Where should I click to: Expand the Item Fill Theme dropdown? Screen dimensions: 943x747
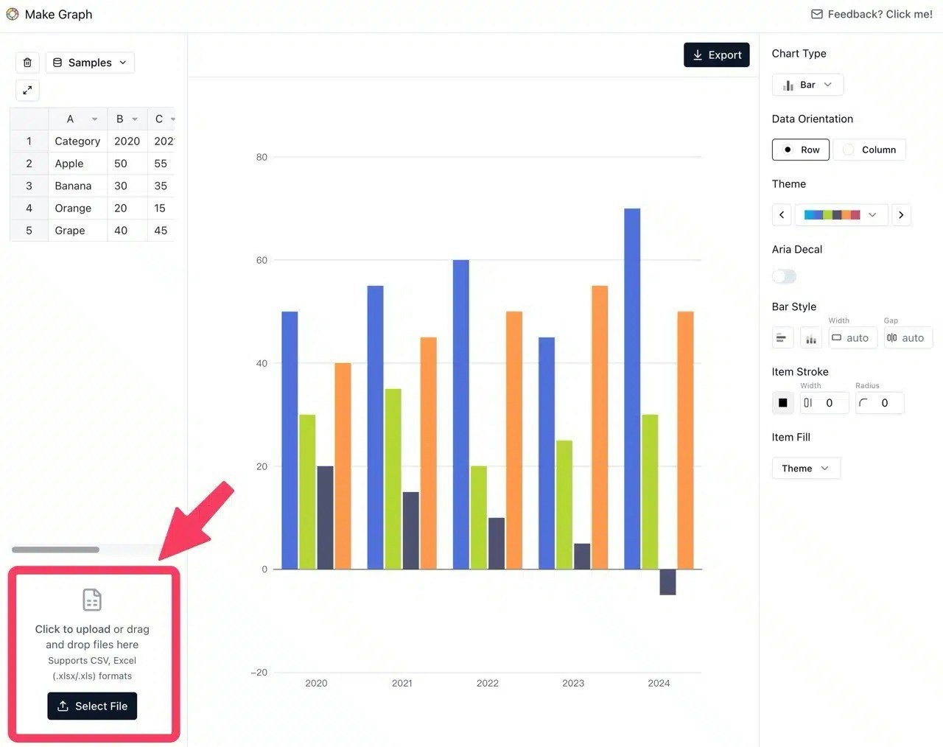click(x=805, y=469)
